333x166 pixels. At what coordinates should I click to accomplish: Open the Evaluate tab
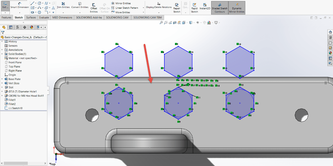point(44,17)
